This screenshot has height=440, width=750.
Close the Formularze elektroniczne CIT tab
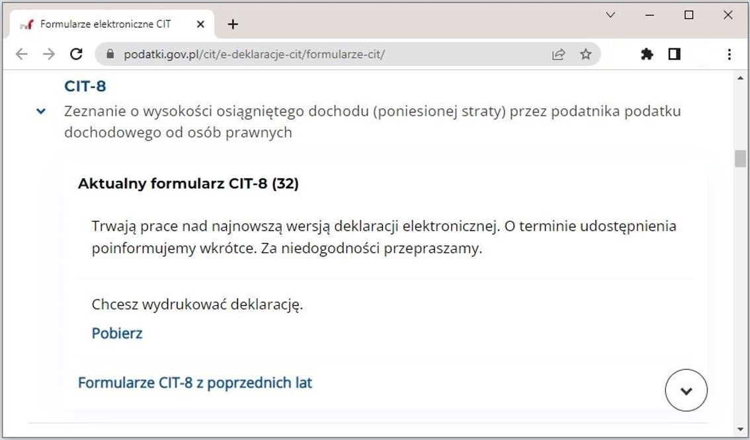coord(200,24)
